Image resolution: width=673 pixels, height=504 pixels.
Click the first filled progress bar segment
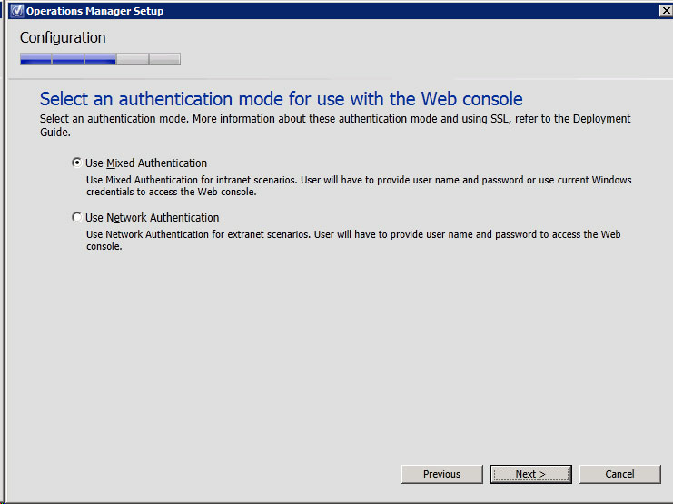pos(35,59)
